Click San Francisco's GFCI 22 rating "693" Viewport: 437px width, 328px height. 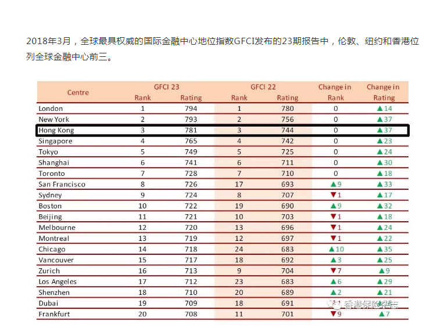pos(287,185)
